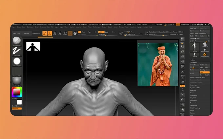Expand the DynaMesh section
223x139 pixels.
click(x=193, y=100)
